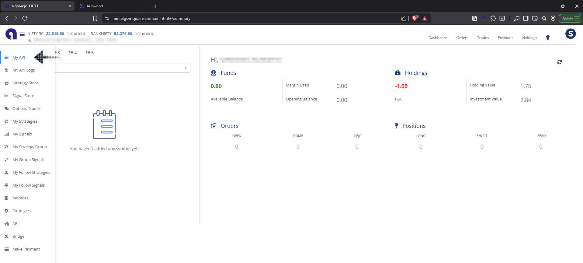Open the browser extensions puzzle icon
This screenshot has width=583, height=263.
493,18
